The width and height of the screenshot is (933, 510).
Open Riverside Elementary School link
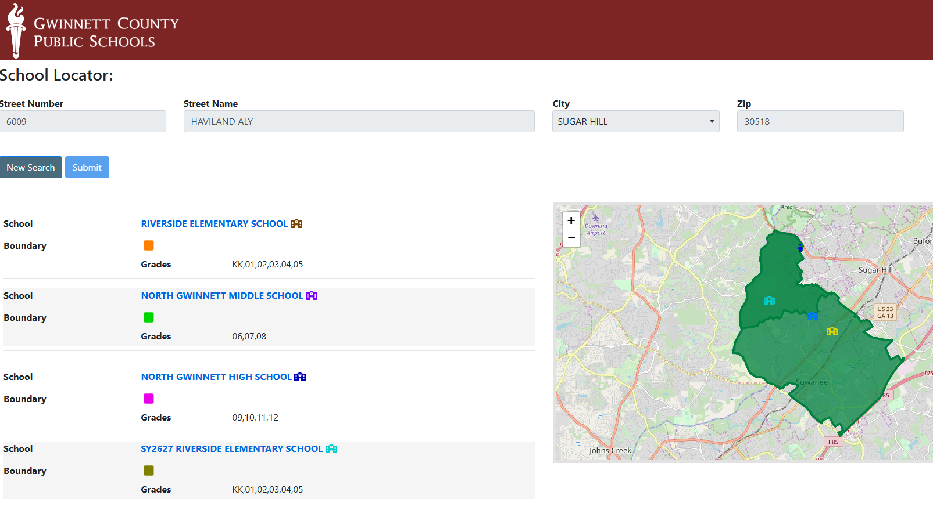[x=214, y=224]
